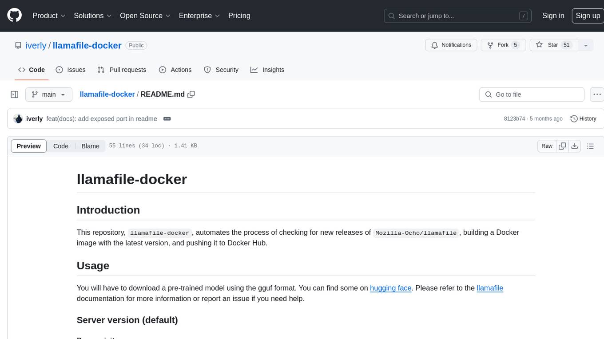This screenshot has width=604, height=339.
Task: Select the Code view
Action: (x=61, y=146)
